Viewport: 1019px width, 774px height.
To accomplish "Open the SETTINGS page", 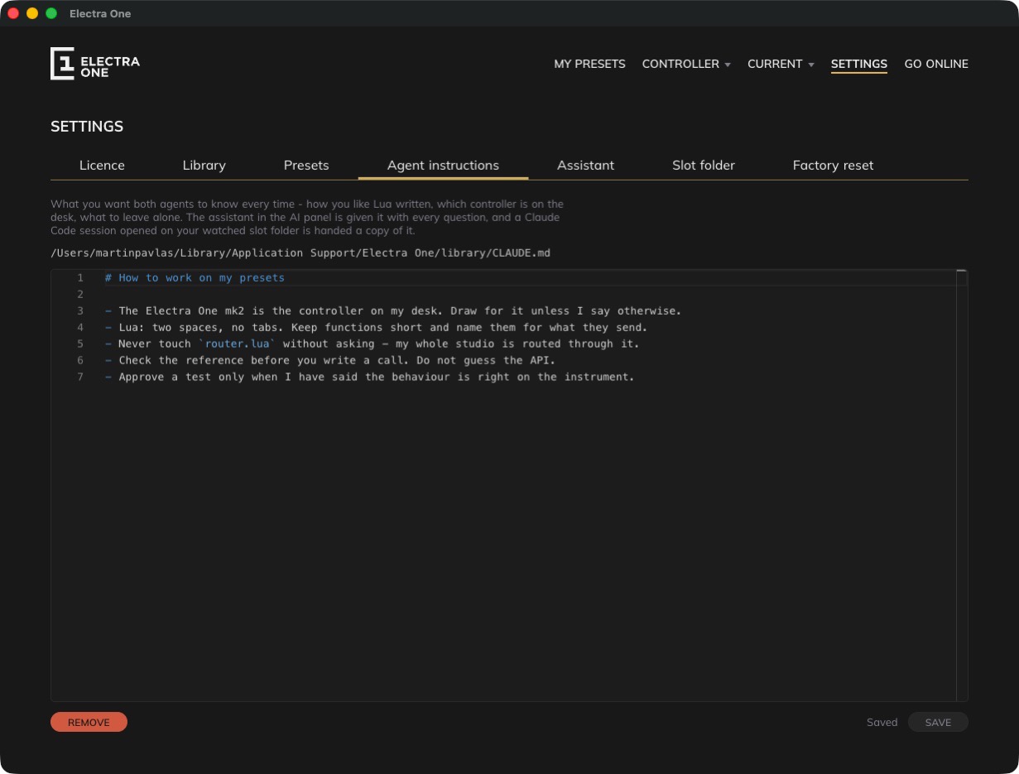I will coord(858,64).
